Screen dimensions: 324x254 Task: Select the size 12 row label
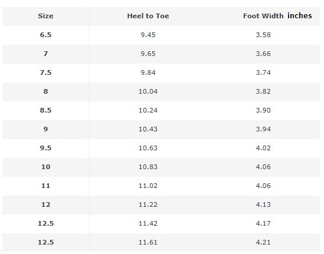[x=45, y=204]
